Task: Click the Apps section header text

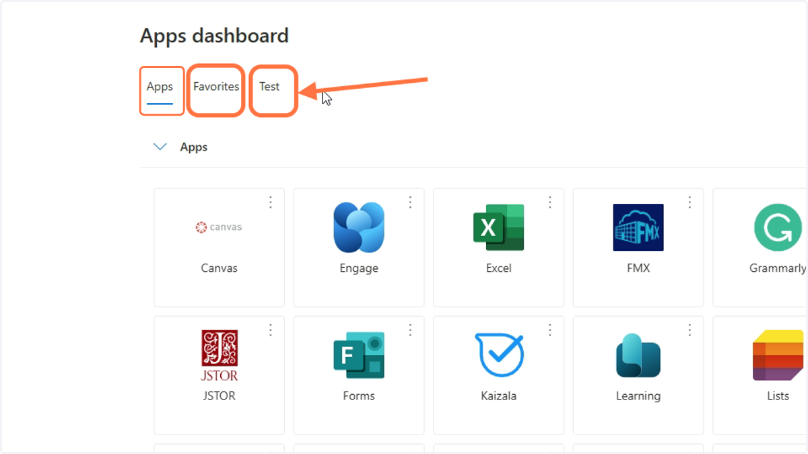Action: (194, 147)
